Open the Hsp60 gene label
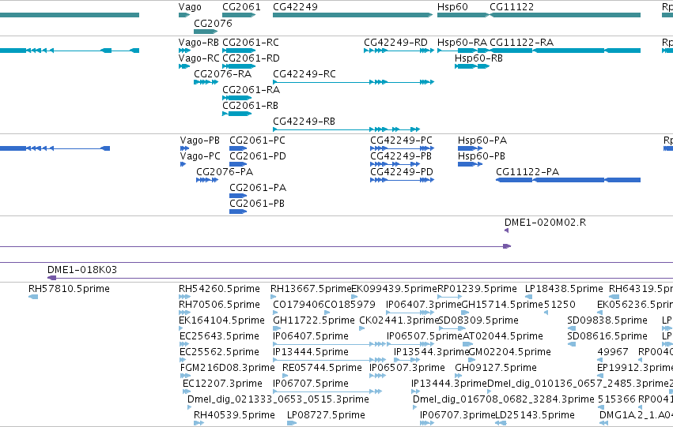673x427 pixels. pyautogui.click(x=452, y=7)
